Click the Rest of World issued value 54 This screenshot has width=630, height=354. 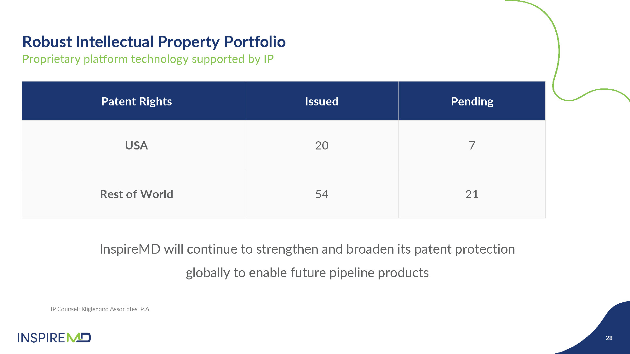pos(322,194)
